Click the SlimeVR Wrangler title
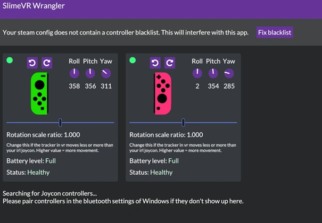This screenshot has height=223, width=322. (x=35, y=7)
